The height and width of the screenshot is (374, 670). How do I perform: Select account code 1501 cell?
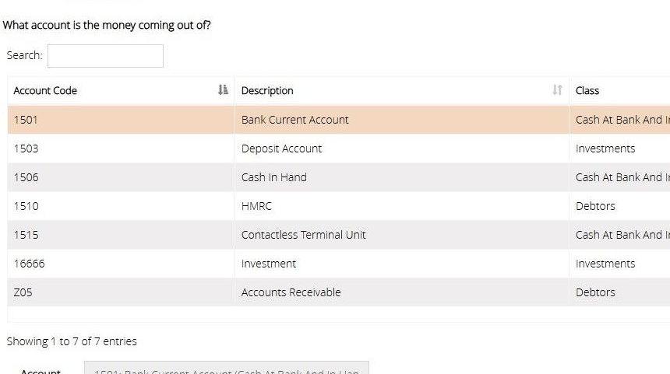click(x=26, y=120)
